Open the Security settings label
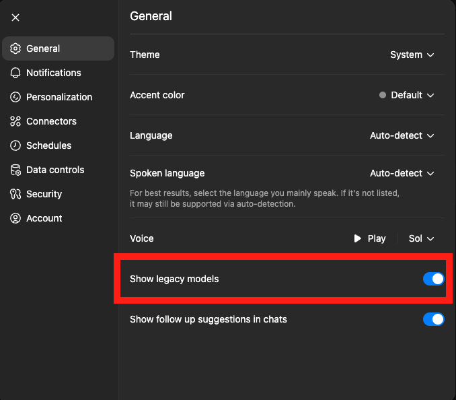Image resolution: width=456 pixels, height=400 pixels. [x=44, y=194]
